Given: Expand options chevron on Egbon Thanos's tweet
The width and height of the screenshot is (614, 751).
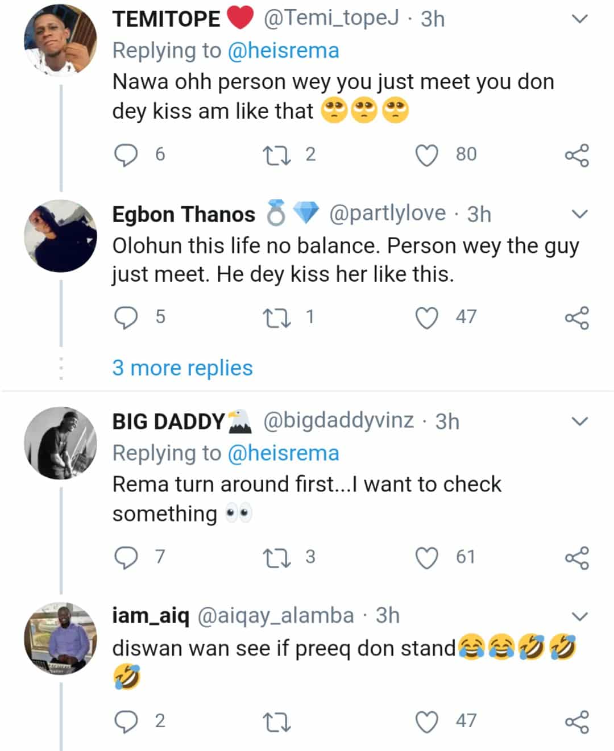Looking at the screenshot, I should [x=579, y=214].
